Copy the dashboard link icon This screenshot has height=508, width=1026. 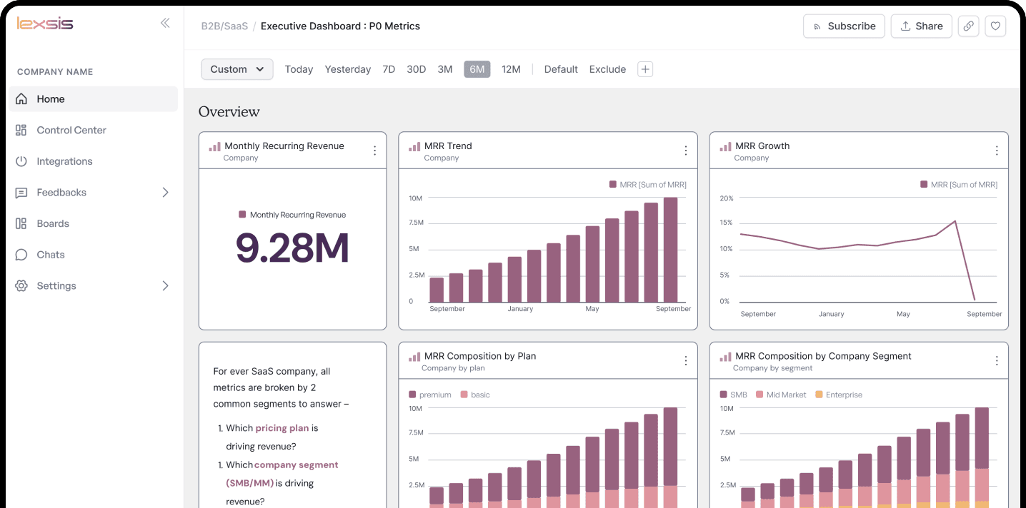pos(968,26)
